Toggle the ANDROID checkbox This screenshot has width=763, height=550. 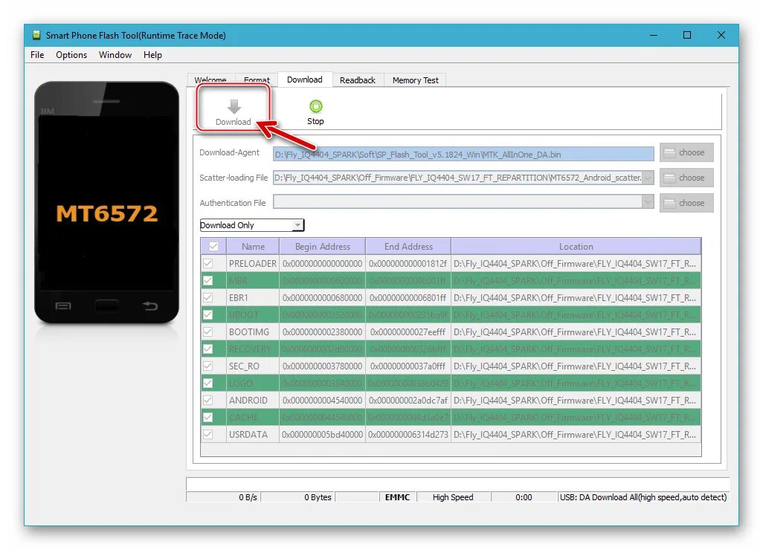pos(207,400)
